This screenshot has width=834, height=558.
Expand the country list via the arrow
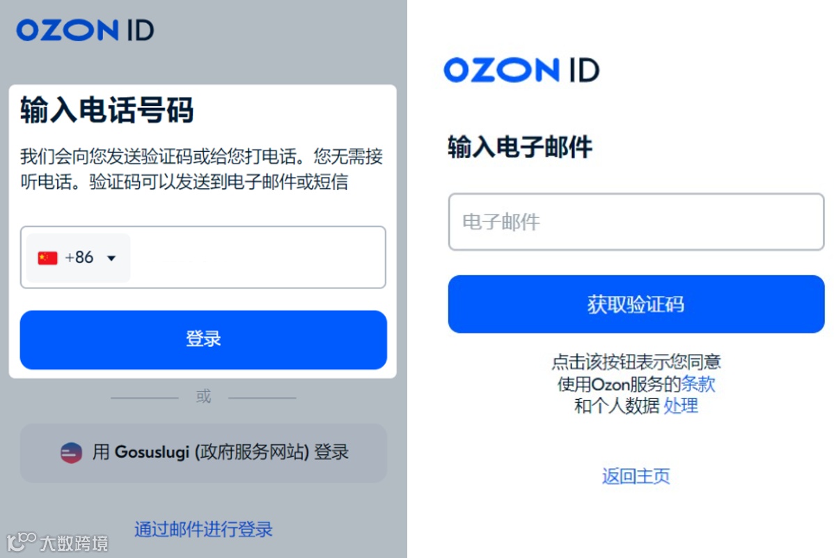pyautogui.click(x=111, y=258)
